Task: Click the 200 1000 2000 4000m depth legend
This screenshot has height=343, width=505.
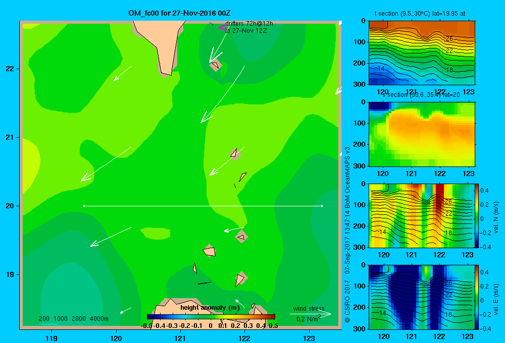Action: pos(73,319)
